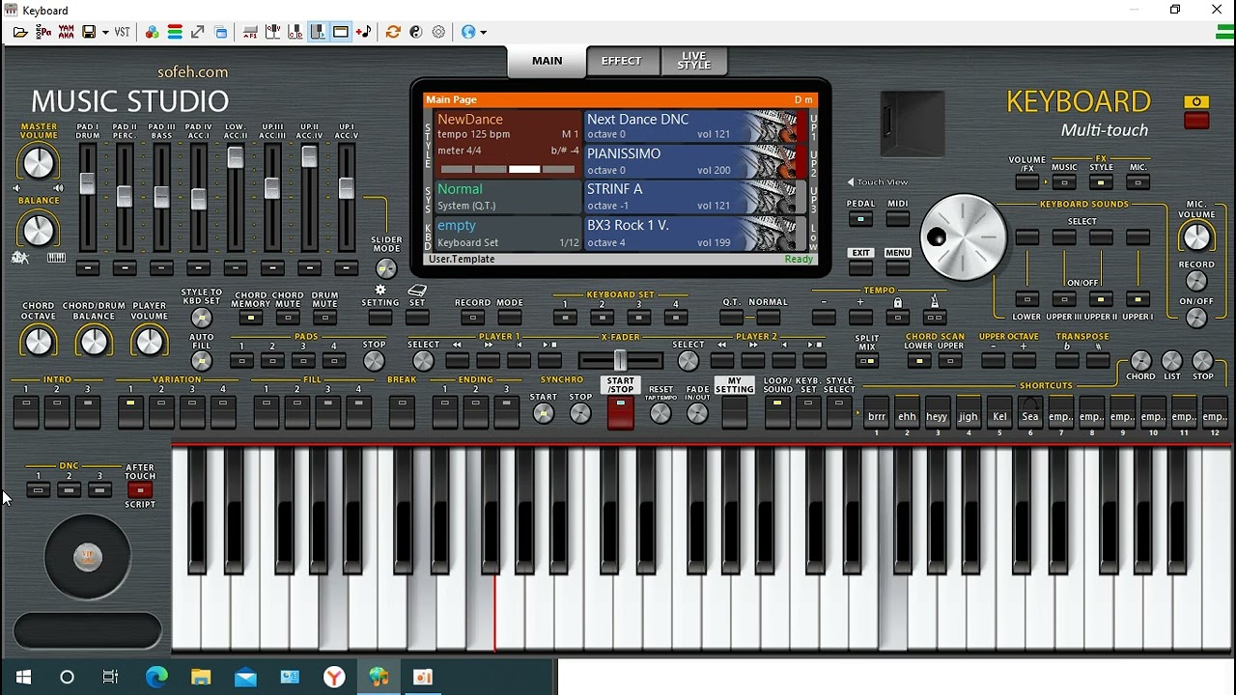Toggle the PEDAL button

coord(860,219)
